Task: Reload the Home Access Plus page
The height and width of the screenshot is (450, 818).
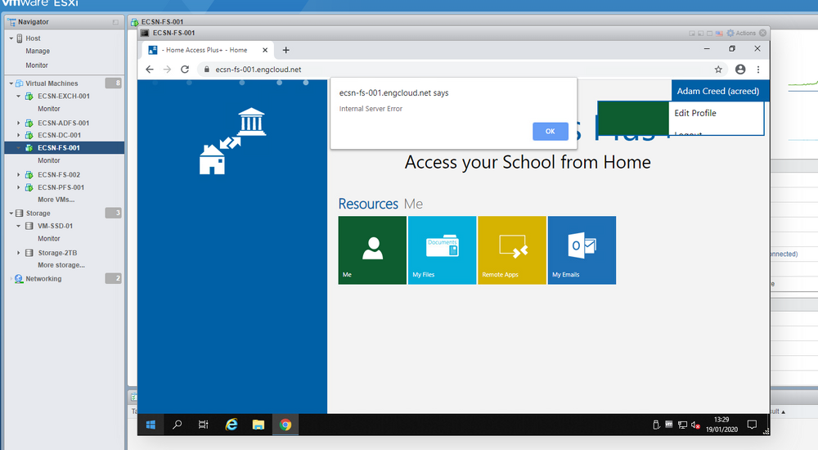Action: click(x=185, y=70)
